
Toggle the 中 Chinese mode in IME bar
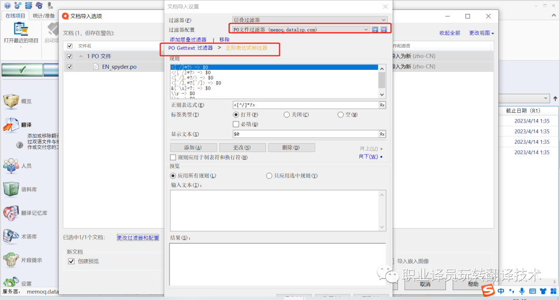click(x=501, y=291)
